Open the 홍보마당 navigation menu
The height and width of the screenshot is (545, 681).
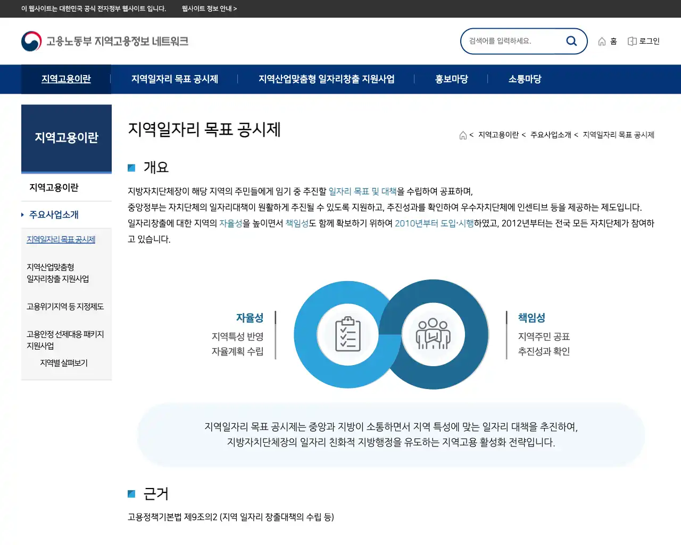[x=451, y=79]
